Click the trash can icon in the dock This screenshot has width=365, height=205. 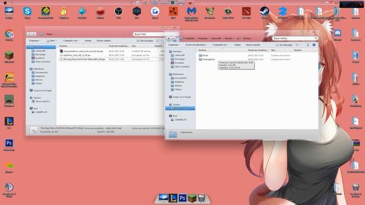click(x=201, y=198)
